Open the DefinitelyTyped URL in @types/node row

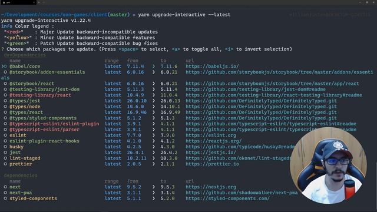tap(261, 107)
